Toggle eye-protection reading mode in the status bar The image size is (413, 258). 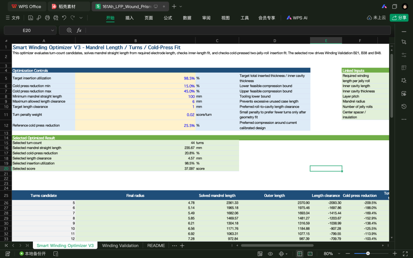coord(270,253)
